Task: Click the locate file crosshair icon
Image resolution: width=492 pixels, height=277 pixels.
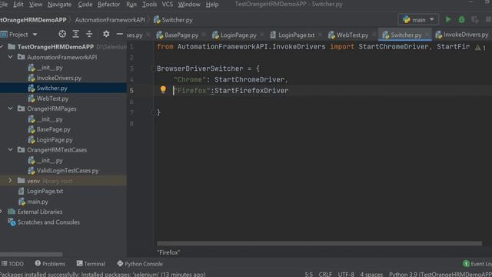Action: coord(62,34)
